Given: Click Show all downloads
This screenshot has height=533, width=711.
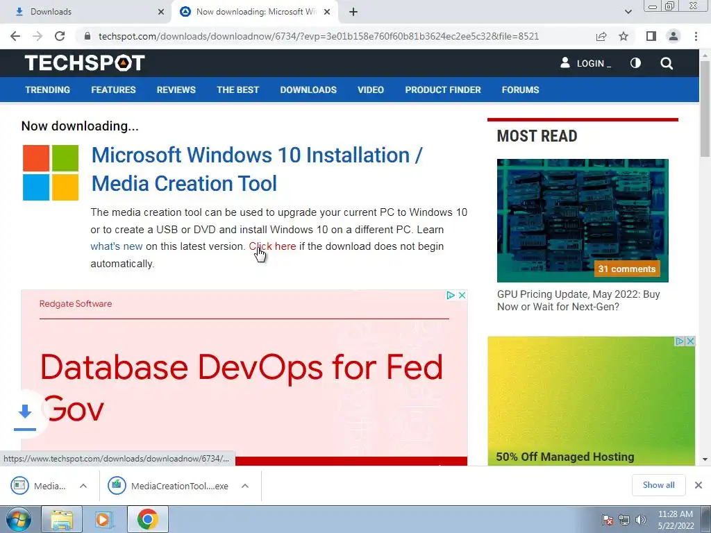Looking at the screenshot, I should point(658,485).
